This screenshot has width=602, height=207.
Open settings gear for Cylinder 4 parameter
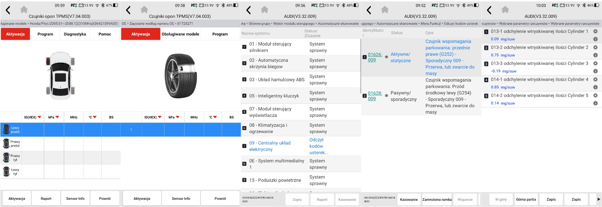595,79
